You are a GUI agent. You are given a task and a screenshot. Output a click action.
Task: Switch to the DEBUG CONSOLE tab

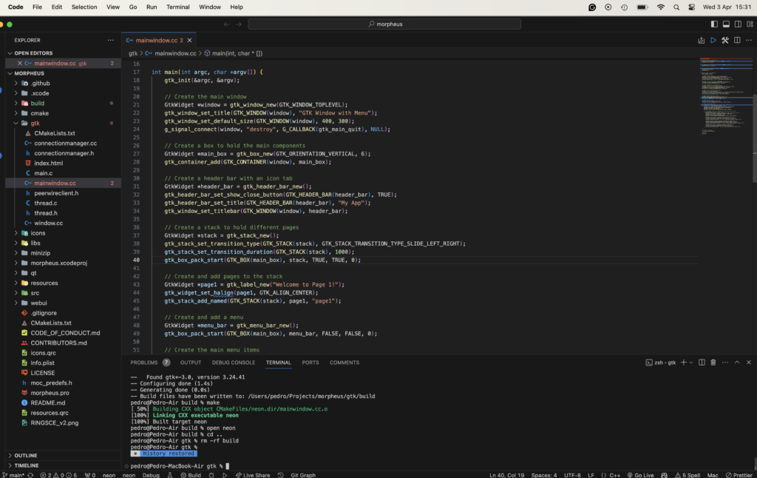point(233,363)
